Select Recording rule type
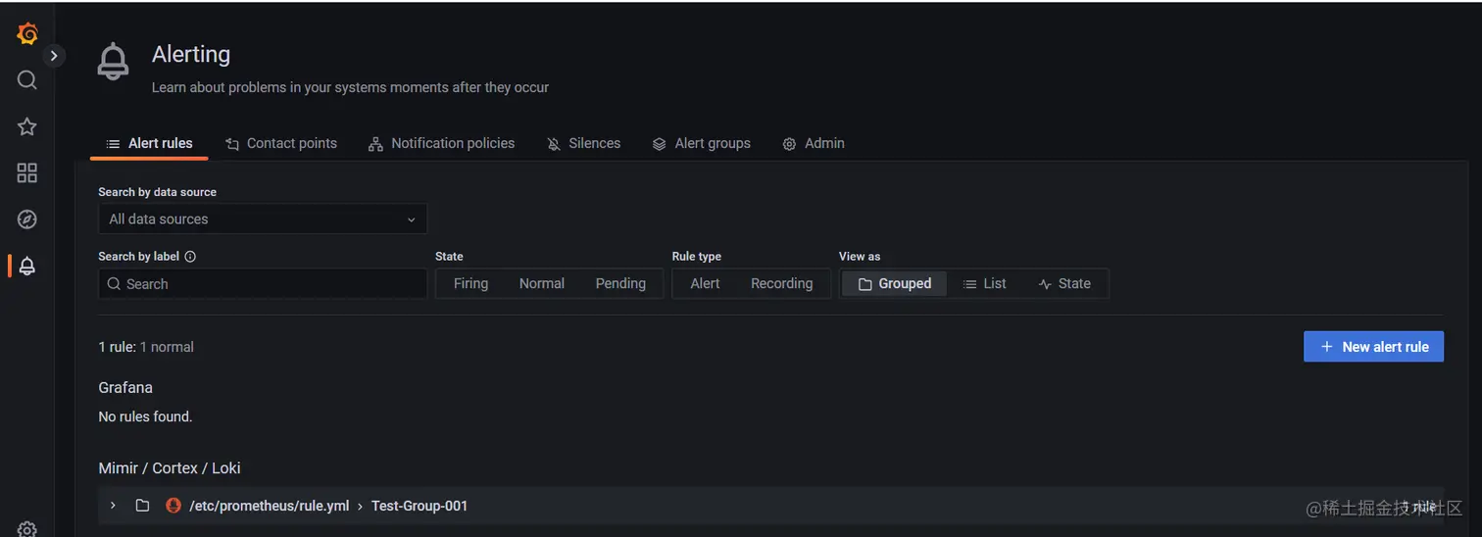Viewport: 1482px width, 537px height. (x=781, y=284)
